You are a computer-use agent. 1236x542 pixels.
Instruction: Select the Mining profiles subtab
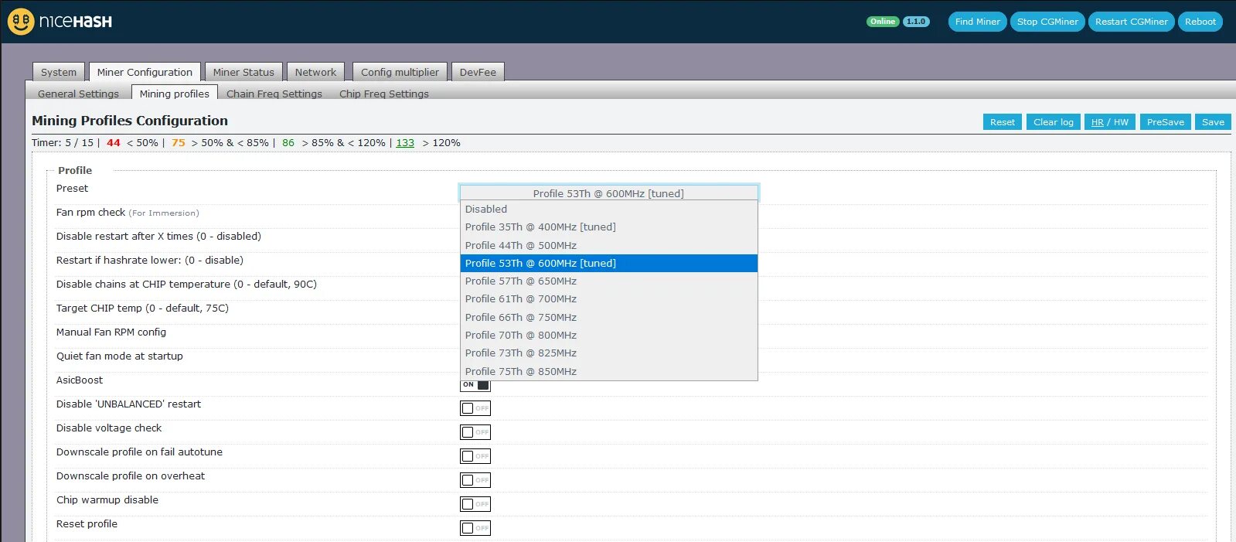click(x=174, y=94)
